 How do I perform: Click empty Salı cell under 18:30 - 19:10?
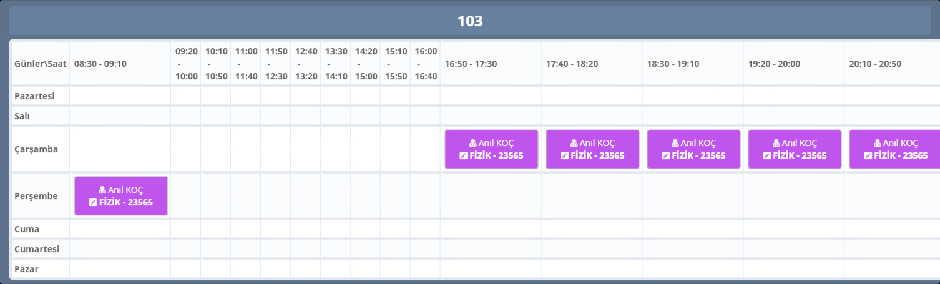point(692,116)
